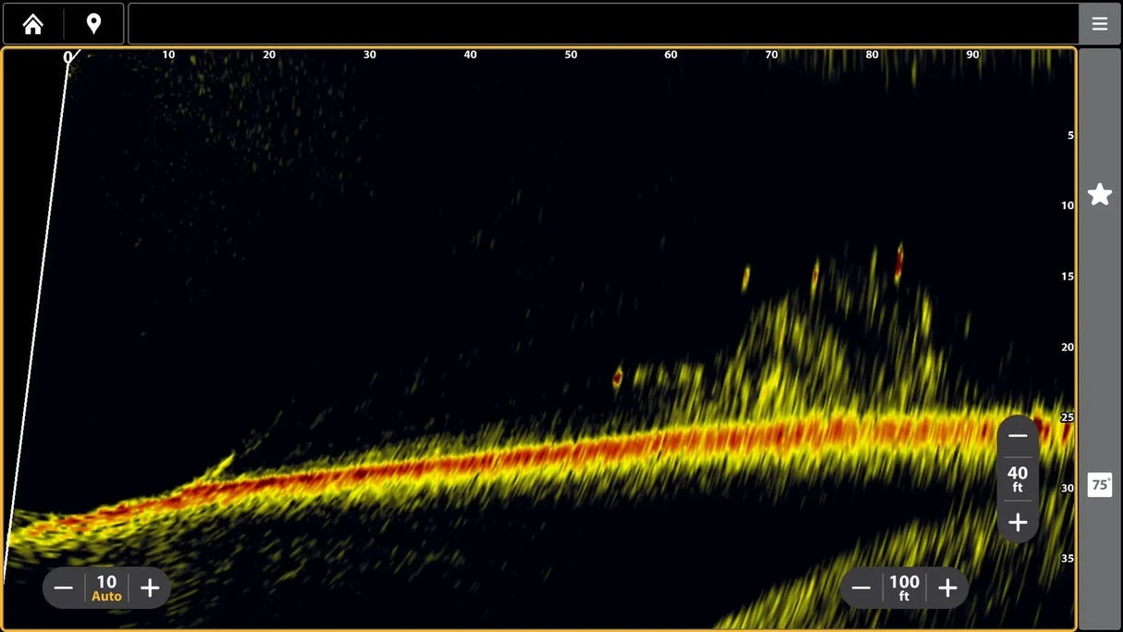This screenshot has width=1123, height=632.
Task: Open the sensitivity value showing 10
Action: pyautogui.click(x=105, y=580)
